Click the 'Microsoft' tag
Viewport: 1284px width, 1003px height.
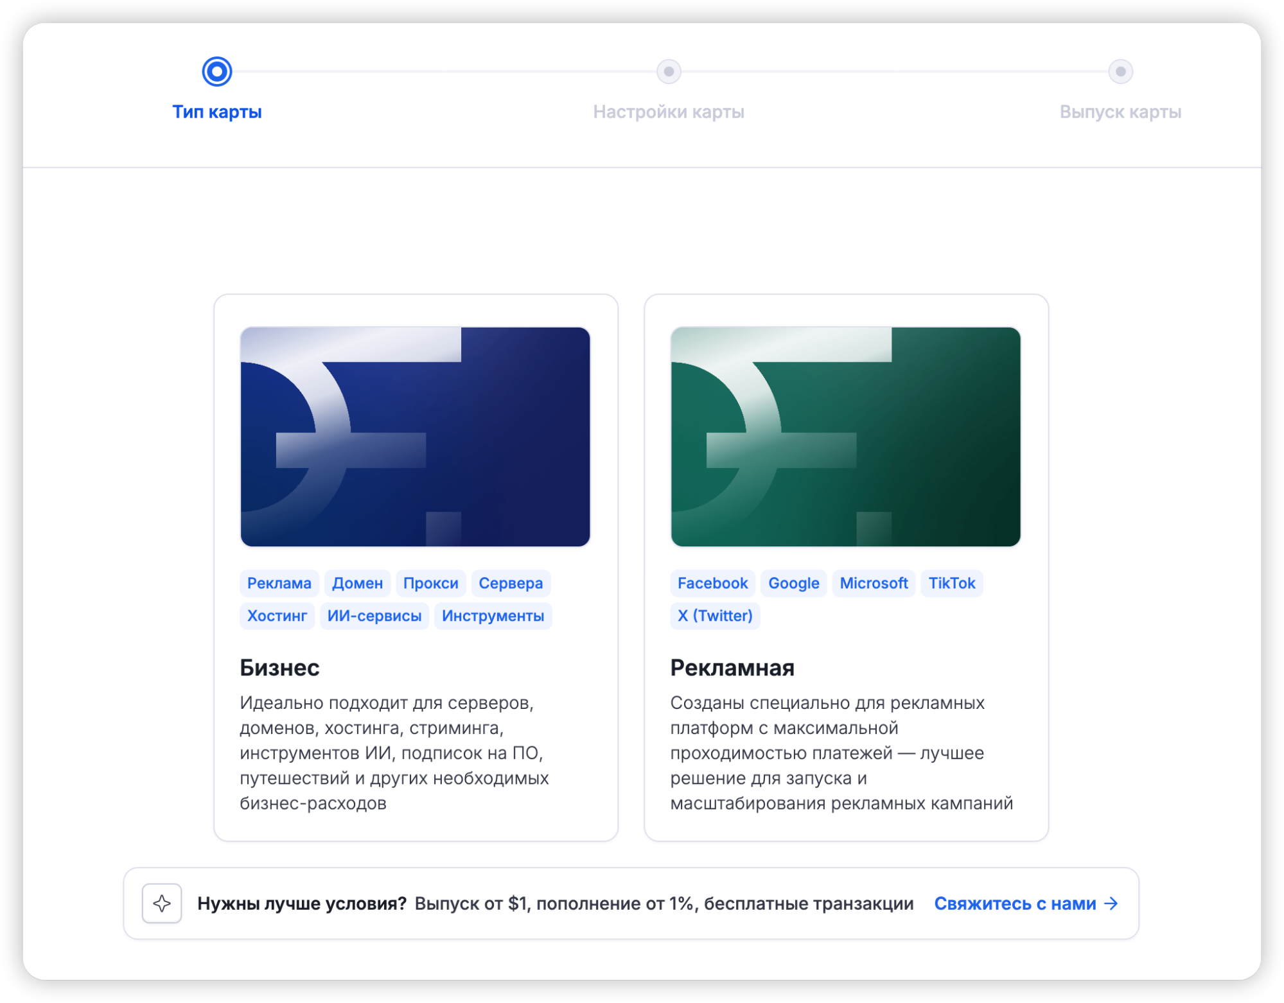click(x=874, y=583)
